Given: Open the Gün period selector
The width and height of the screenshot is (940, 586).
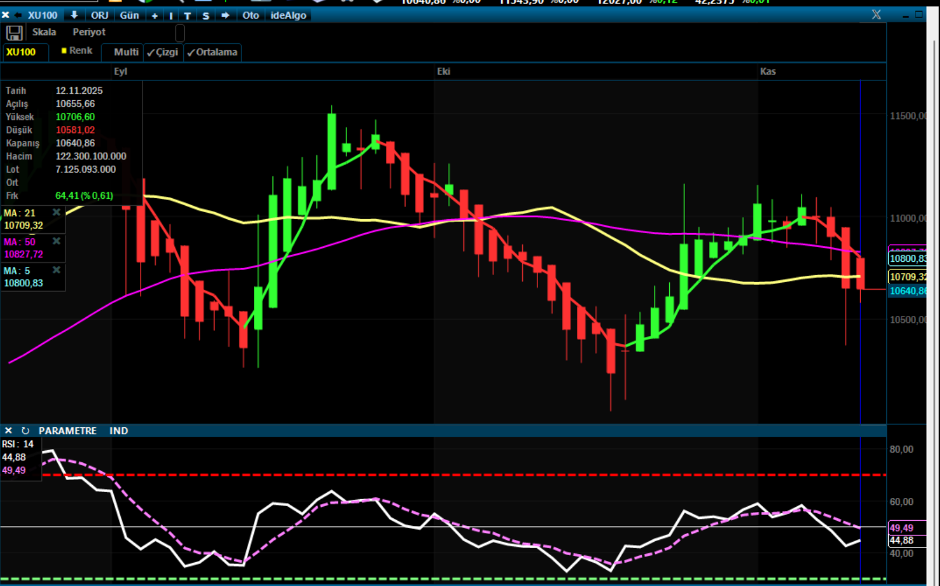Looking at the screenshot, I should pyautogui.click(x=129, y=15).
